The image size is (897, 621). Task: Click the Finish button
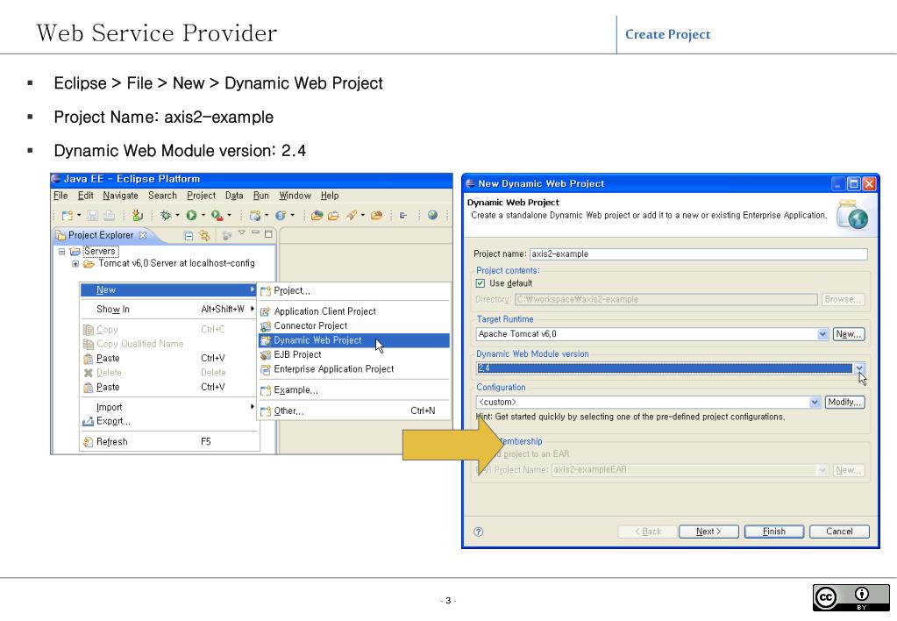(774, 532)
